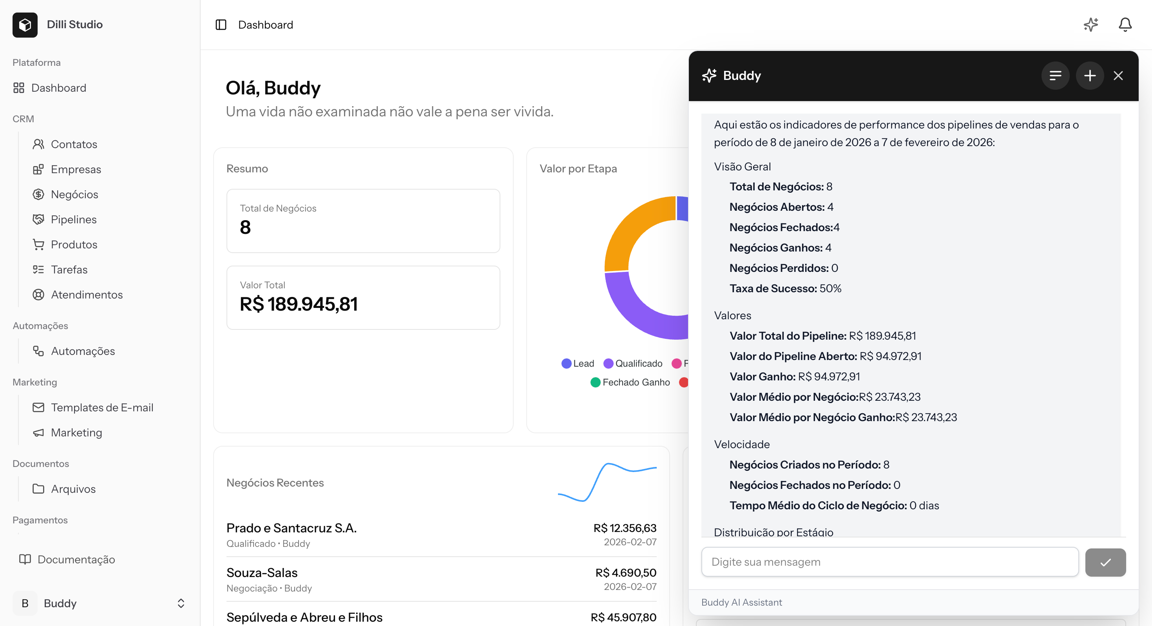Viewport: 1152px width, 626px height.
Task: Open the Prado e Santacruz S.A. deal
Action: coord(441,535)
